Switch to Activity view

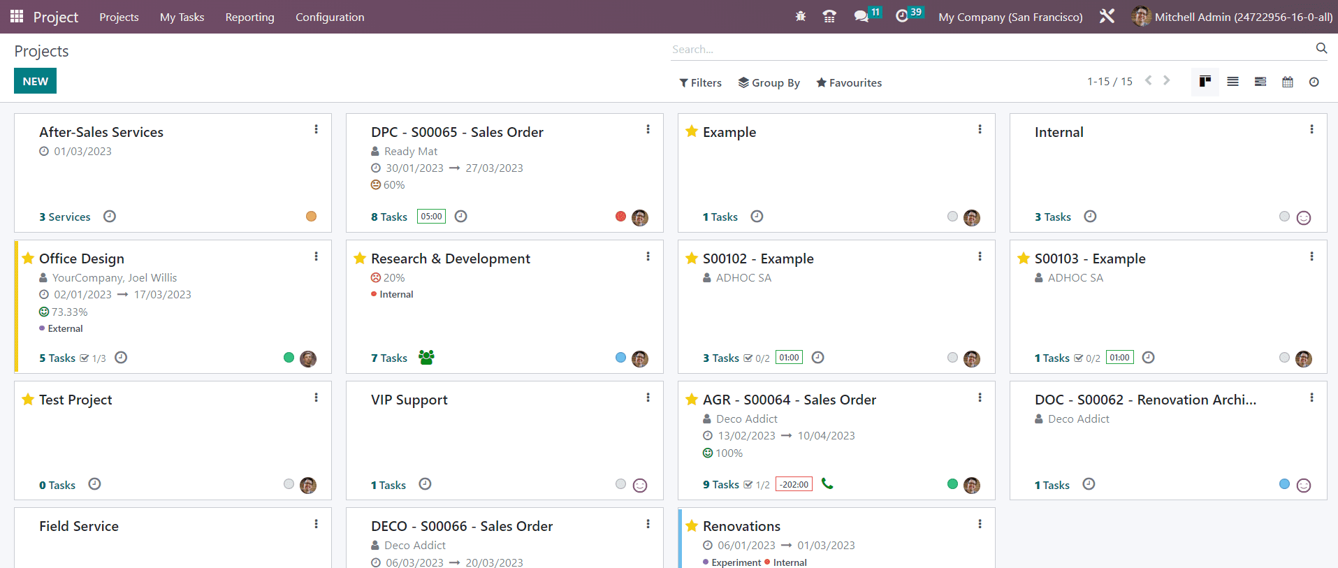[x=1314, y=82]
